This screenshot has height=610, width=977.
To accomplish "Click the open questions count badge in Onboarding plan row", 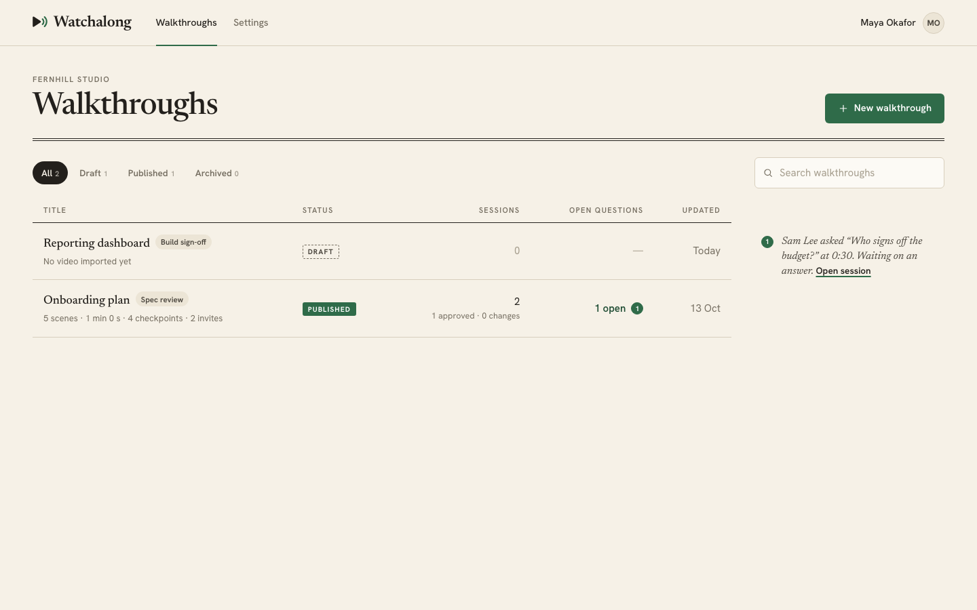I will tap(637, 308).
